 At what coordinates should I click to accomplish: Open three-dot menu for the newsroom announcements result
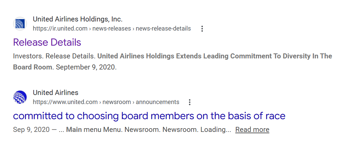pos(190,102)
